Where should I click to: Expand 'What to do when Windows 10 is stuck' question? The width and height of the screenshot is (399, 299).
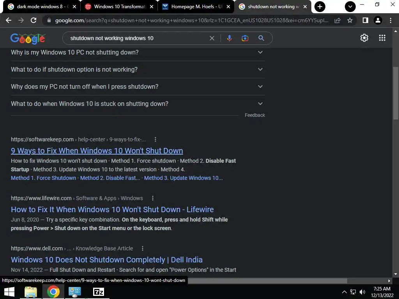click(138, 104)
